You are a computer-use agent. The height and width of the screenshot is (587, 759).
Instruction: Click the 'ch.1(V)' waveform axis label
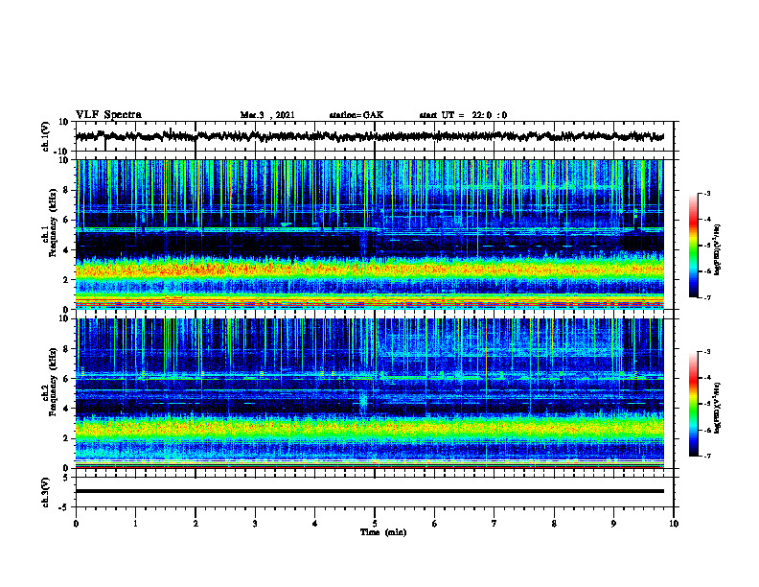click(46, 136)
